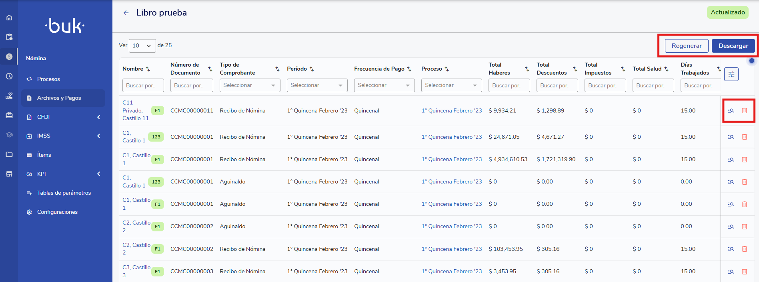
Task: Sort table by Total Haberes column
Action: coord(527,69)
